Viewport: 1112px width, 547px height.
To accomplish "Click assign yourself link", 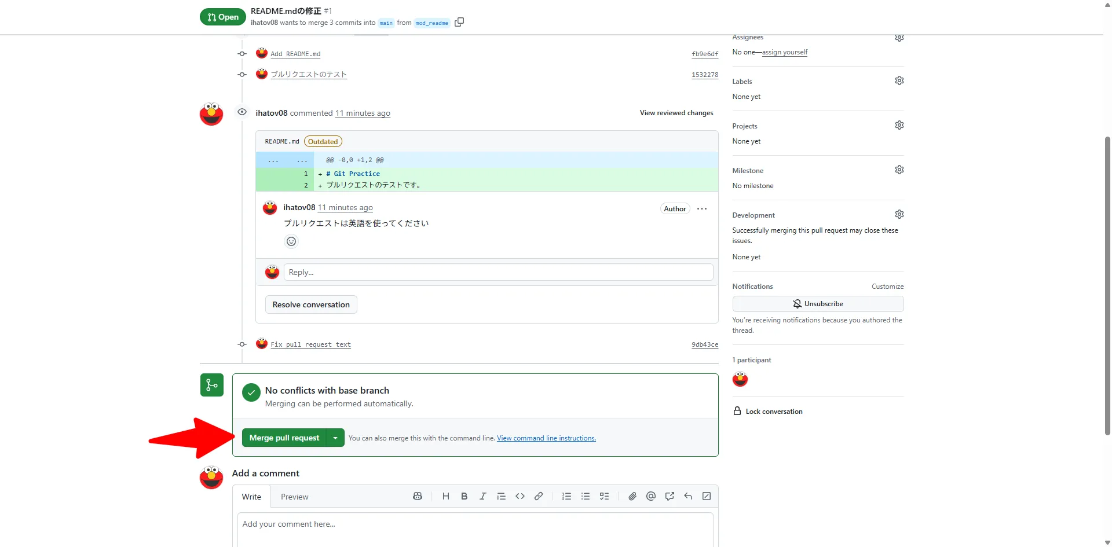I will coord(785,52).
